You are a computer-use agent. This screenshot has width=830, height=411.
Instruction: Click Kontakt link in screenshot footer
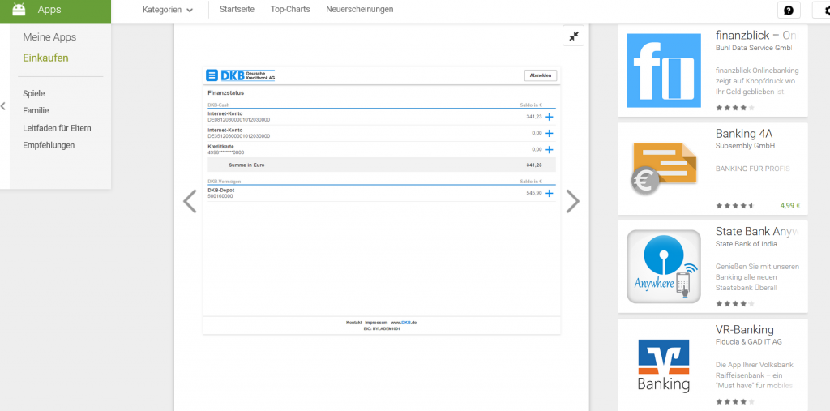coord(354,323)
